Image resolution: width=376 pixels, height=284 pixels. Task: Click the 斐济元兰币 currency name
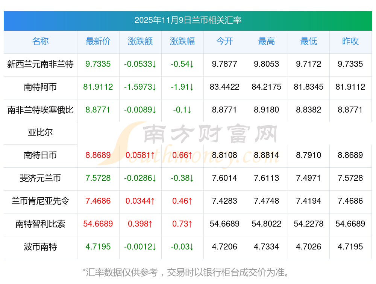[x=40, y=178]
